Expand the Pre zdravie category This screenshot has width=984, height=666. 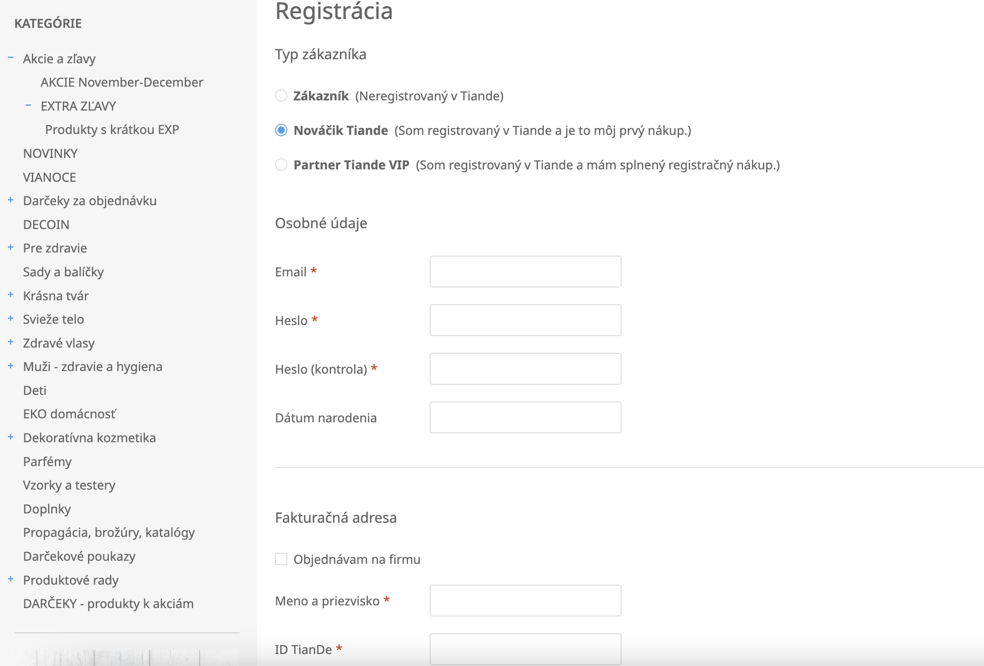coord(11,247)
